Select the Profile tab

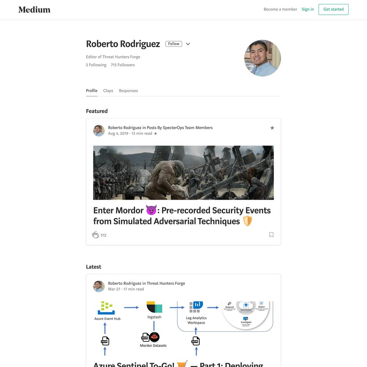[92, 91]
